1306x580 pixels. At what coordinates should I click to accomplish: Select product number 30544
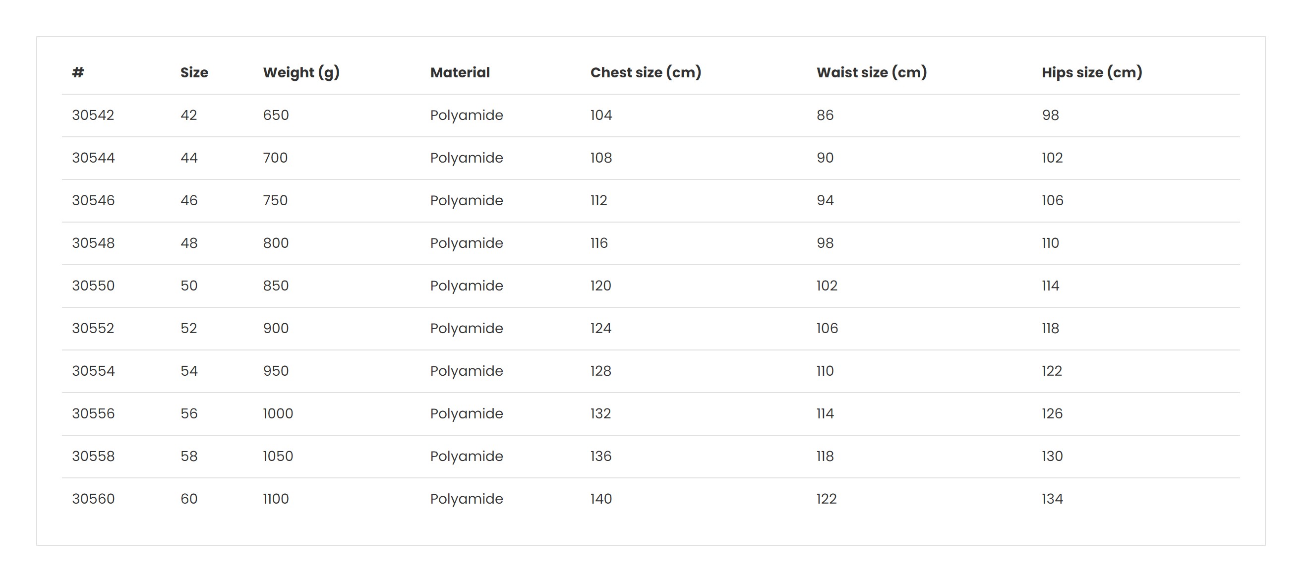(93, 158)
